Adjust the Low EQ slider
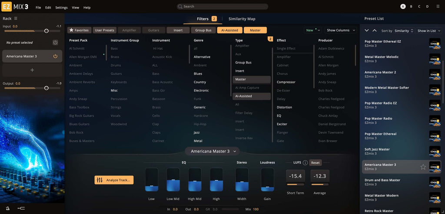Screen dimensions: 445x214 click(152, 180)
